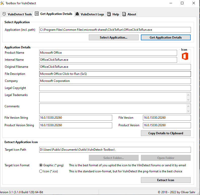
Task: Open the Help tab
Action: point(113,14)
